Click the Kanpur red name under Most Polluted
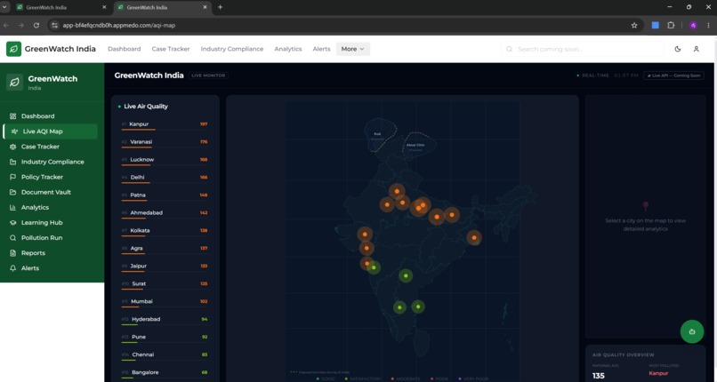Screen dimensions: 717x382 point(658,374)
